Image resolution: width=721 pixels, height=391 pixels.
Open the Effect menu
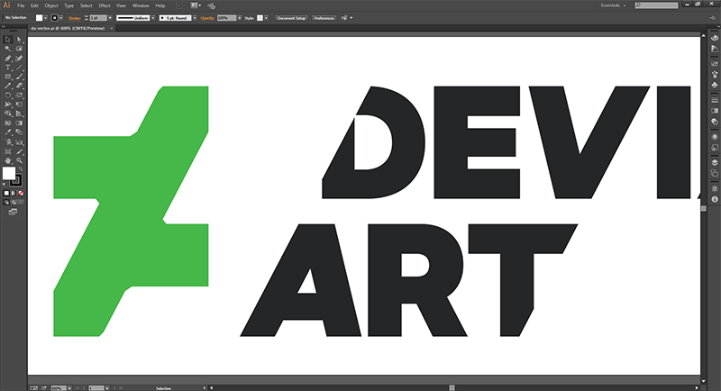pyautogui.click(x=105, y=5)
